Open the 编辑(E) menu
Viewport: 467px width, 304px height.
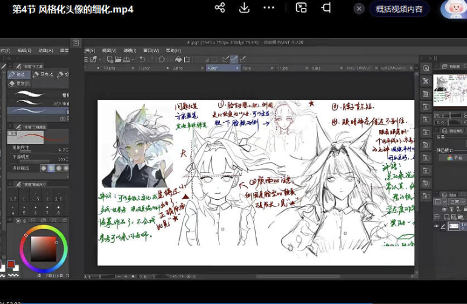pyautogui.click(x=24, y=51)
